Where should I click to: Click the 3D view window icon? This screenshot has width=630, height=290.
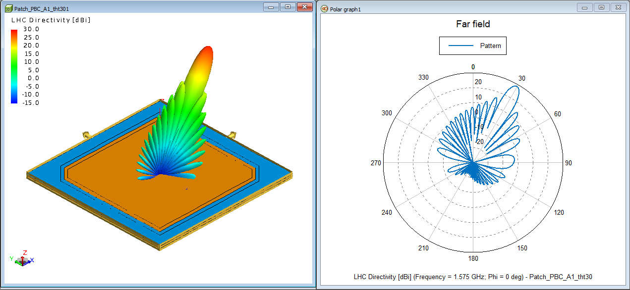pos(8,8)
